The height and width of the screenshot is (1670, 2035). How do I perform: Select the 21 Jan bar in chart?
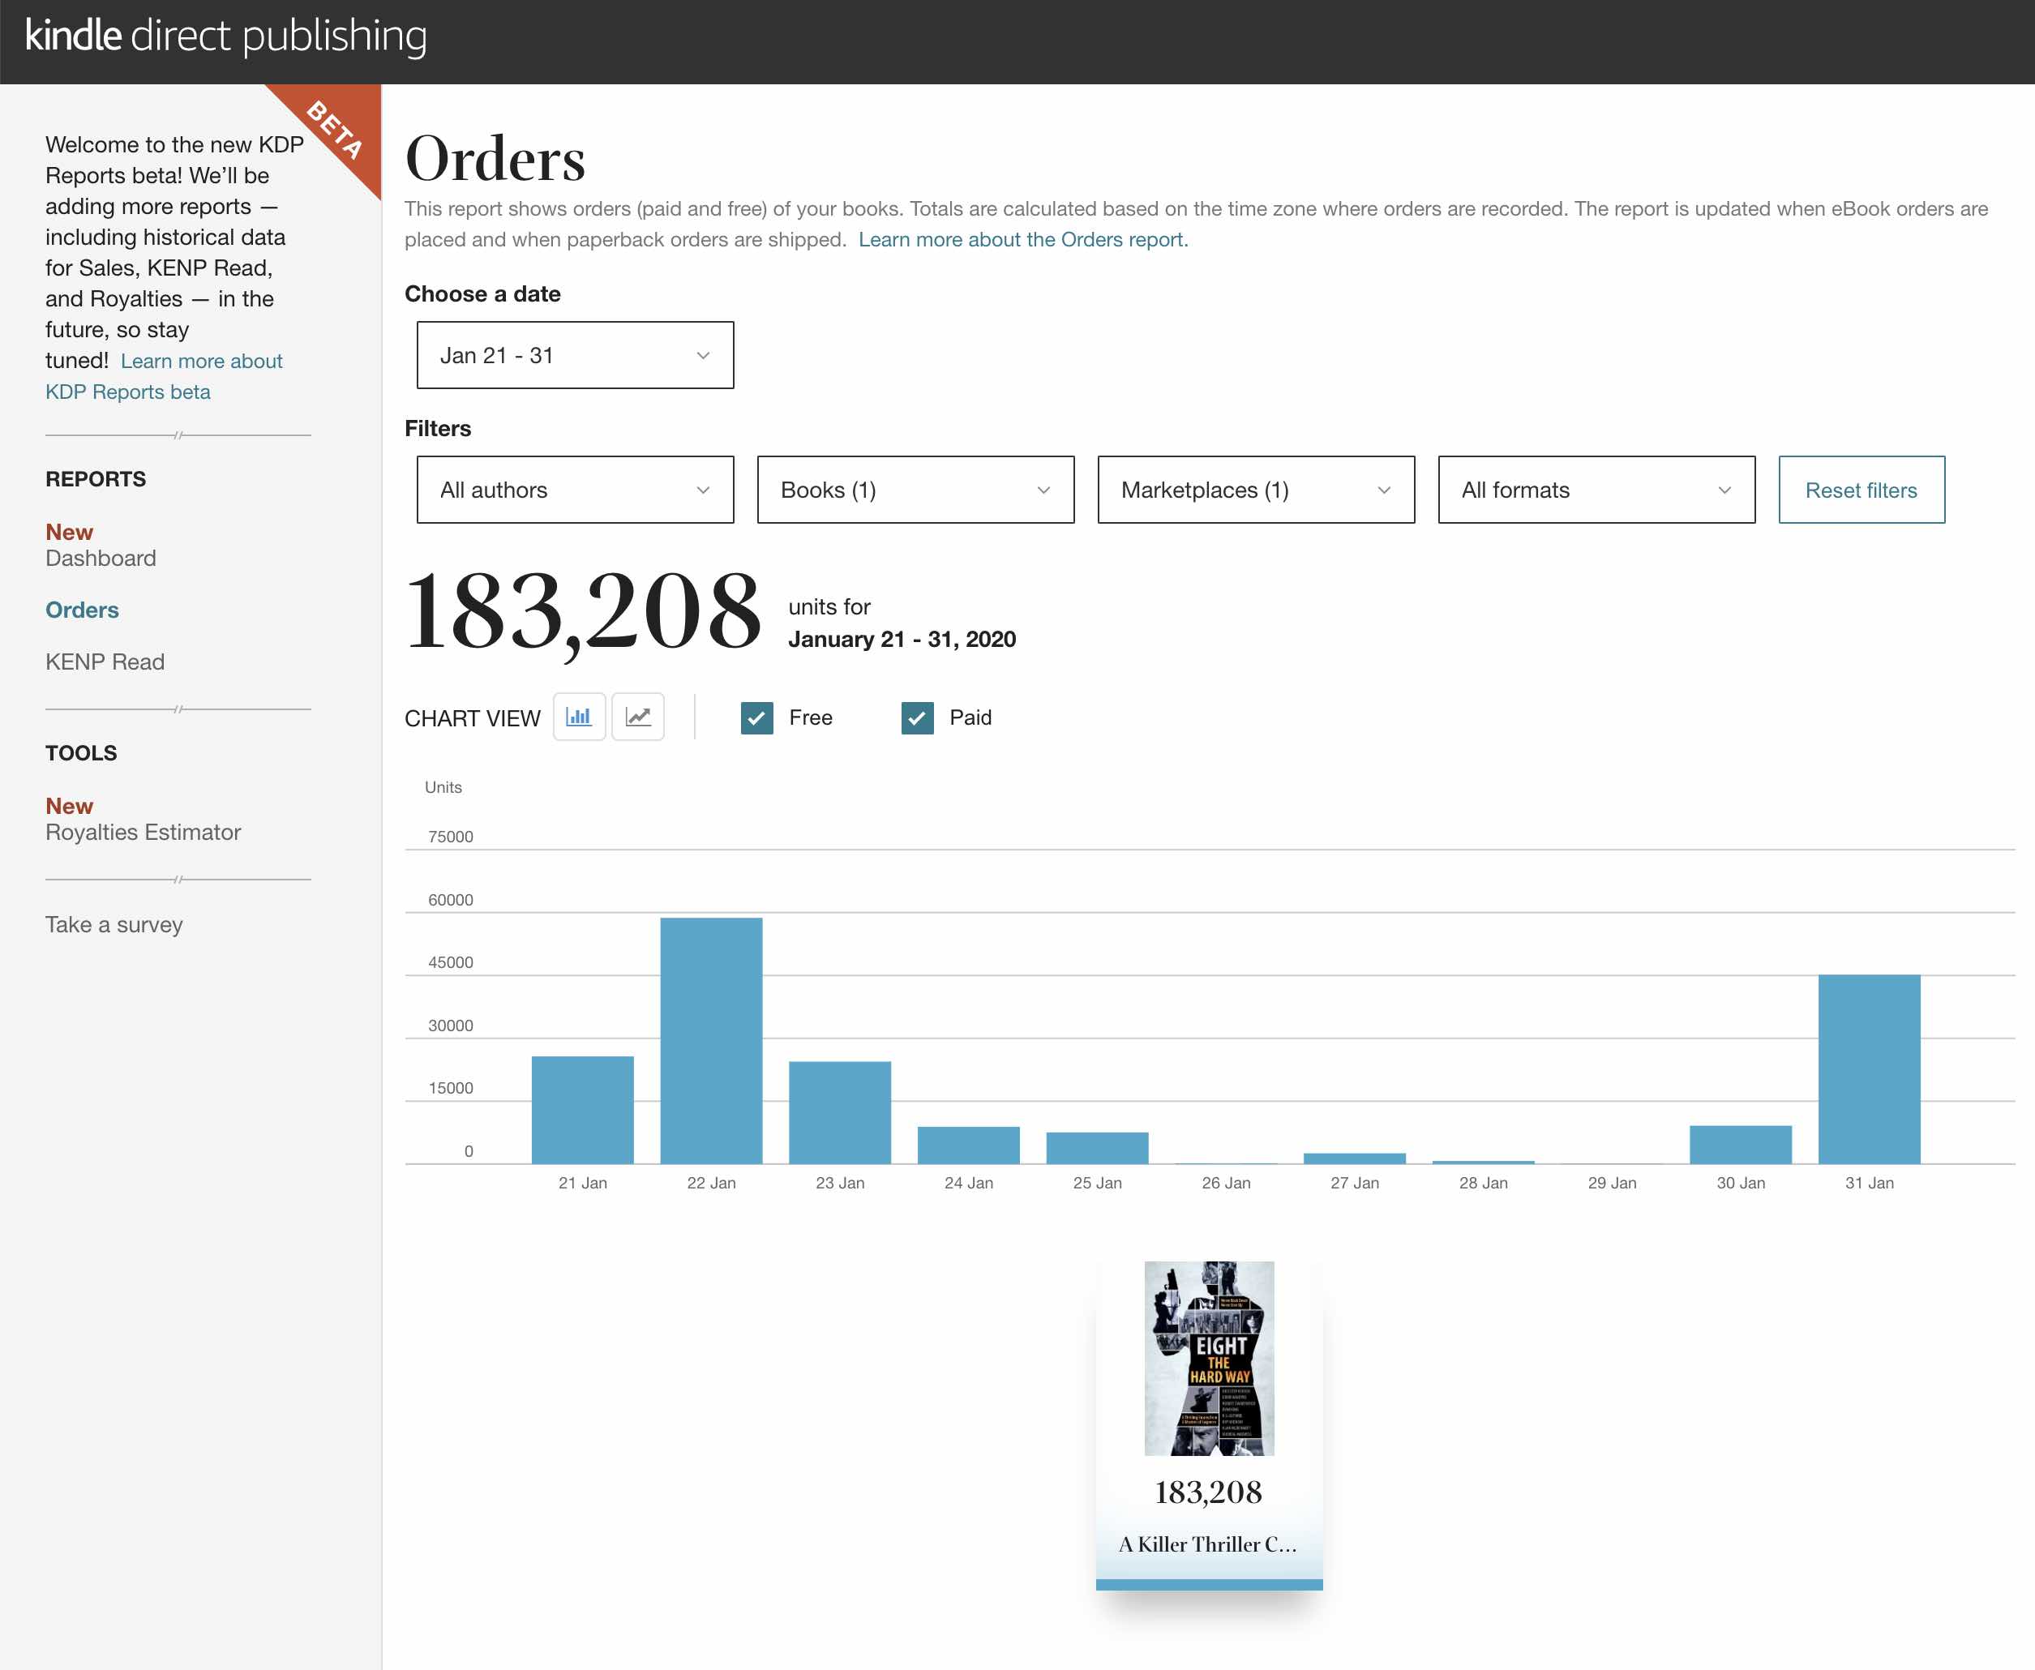[x=582, y=1110]
